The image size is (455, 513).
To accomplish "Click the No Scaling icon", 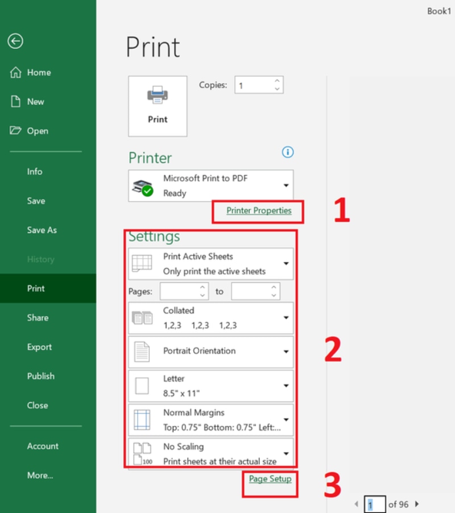I will click(143, 453).
